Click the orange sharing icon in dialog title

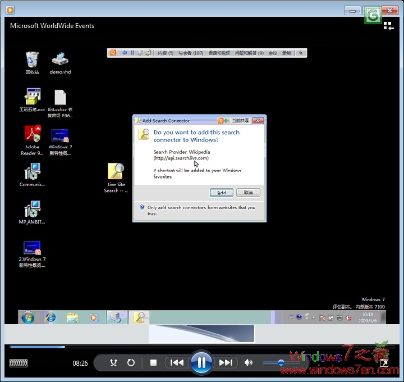coord(221,120)
